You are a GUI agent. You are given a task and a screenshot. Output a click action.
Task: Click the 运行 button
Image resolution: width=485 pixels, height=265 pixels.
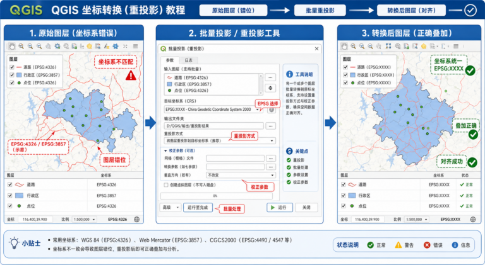point(280,207)
